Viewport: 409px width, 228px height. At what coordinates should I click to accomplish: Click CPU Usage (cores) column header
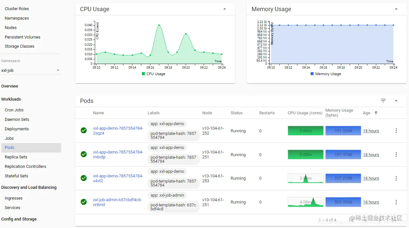click(x=305, y=113)
